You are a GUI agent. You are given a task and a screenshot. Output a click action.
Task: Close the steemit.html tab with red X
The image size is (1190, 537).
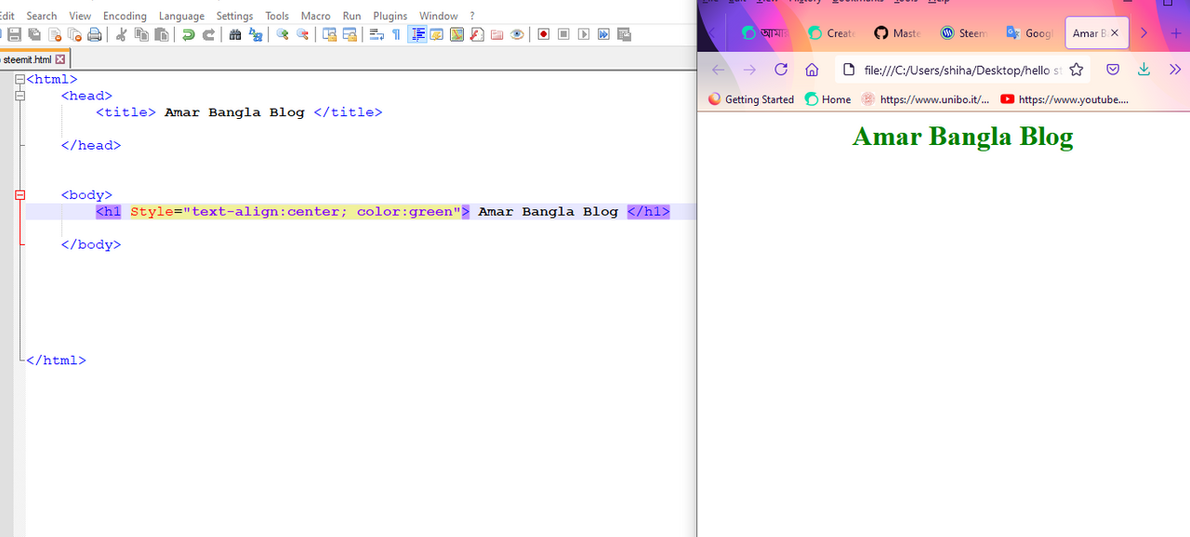click(x=60, y=59)
